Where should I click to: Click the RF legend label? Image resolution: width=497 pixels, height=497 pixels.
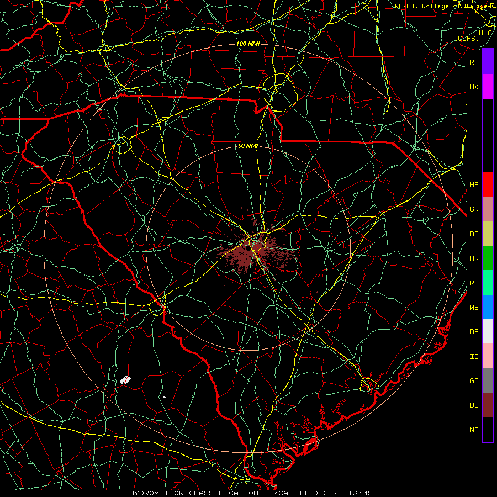point(474,62)
